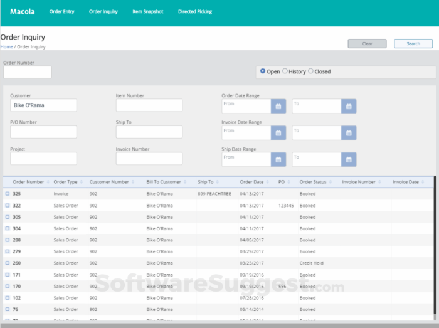Sort by Customer Number column
This screenshot has width=439, height=328.
(112, 182)
